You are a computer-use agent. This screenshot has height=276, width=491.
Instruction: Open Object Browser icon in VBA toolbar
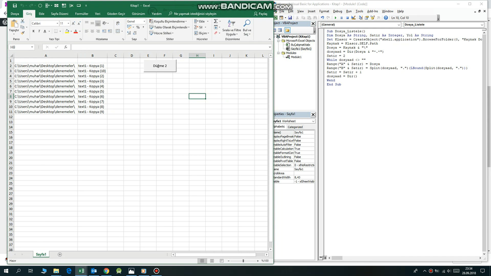click(x=373, y=18)
